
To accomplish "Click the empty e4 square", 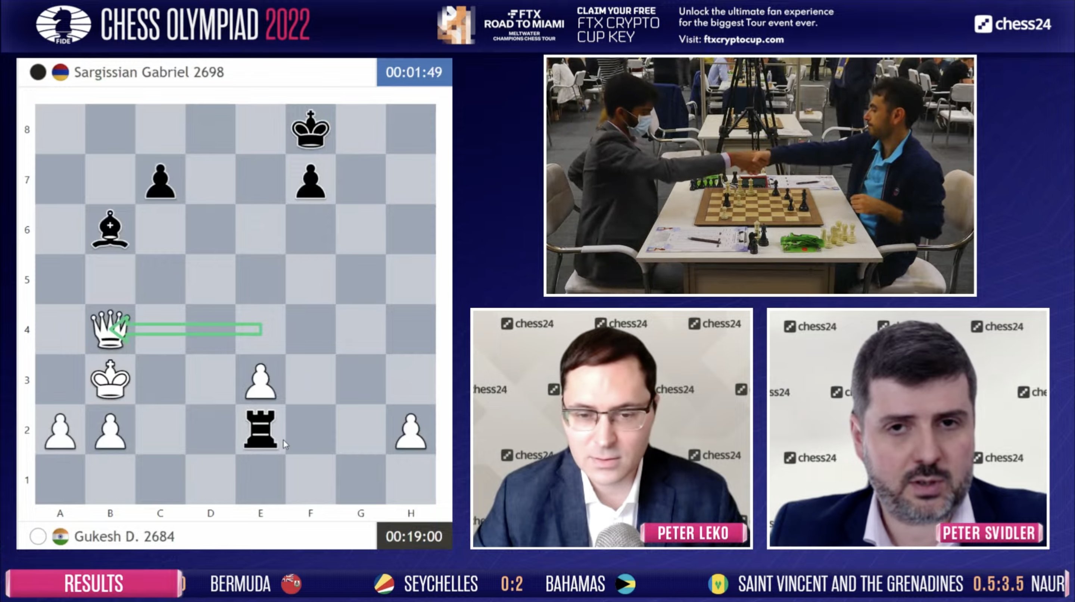I will click(261, 329).
